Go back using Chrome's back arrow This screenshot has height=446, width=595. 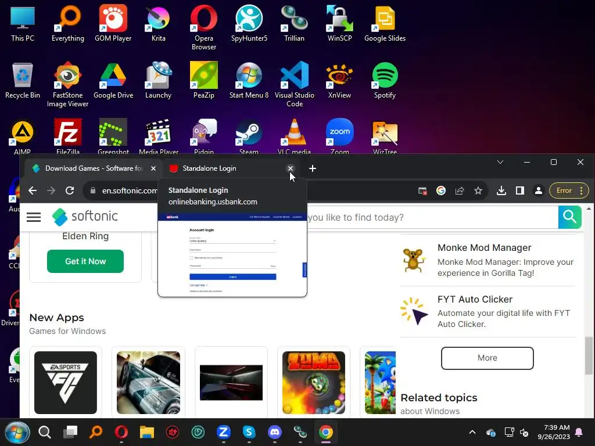[33, 190]
